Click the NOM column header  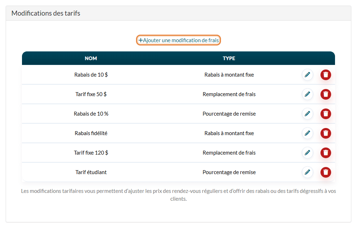coord(91,58)
